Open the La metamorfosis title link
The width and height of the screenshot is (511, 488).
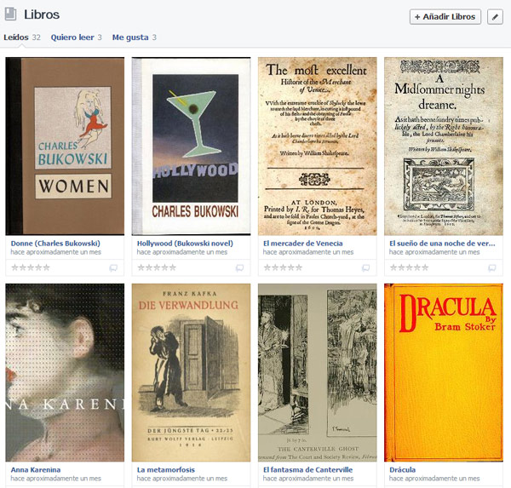tap(165, 470)
